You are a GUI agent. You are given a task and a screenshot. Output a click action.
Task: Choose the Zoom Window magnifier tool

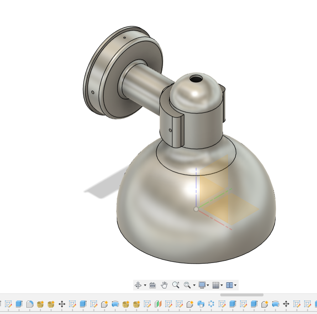click(x=187, y=285)
